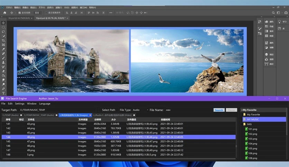Click the Photoshop Home icon

pyautogui.click(x=5, y=13)
